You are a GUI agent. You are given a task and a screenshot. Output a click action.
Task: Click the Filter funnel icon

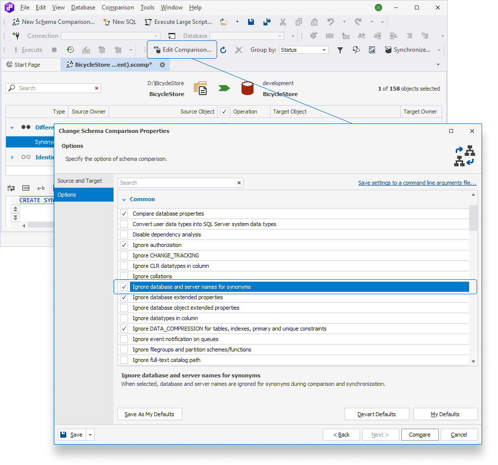[340, 50]
